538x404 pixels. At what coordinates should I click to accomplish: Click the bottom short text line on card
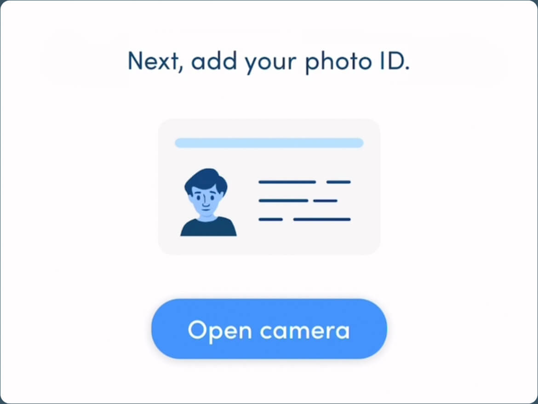(x=270, y=219)
